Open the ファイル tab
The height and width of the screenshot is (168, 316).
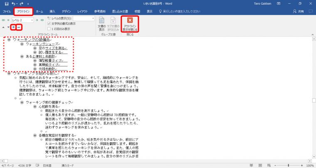[7, 12]
